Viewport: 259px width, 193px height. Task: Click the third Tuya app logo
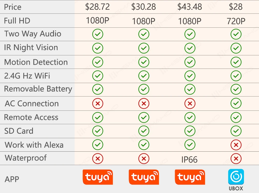[190, 177]
